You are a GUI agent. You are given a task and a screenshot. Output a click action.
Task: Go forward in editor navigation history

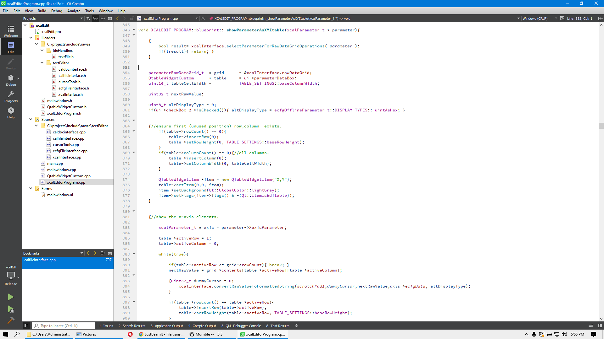125,18
